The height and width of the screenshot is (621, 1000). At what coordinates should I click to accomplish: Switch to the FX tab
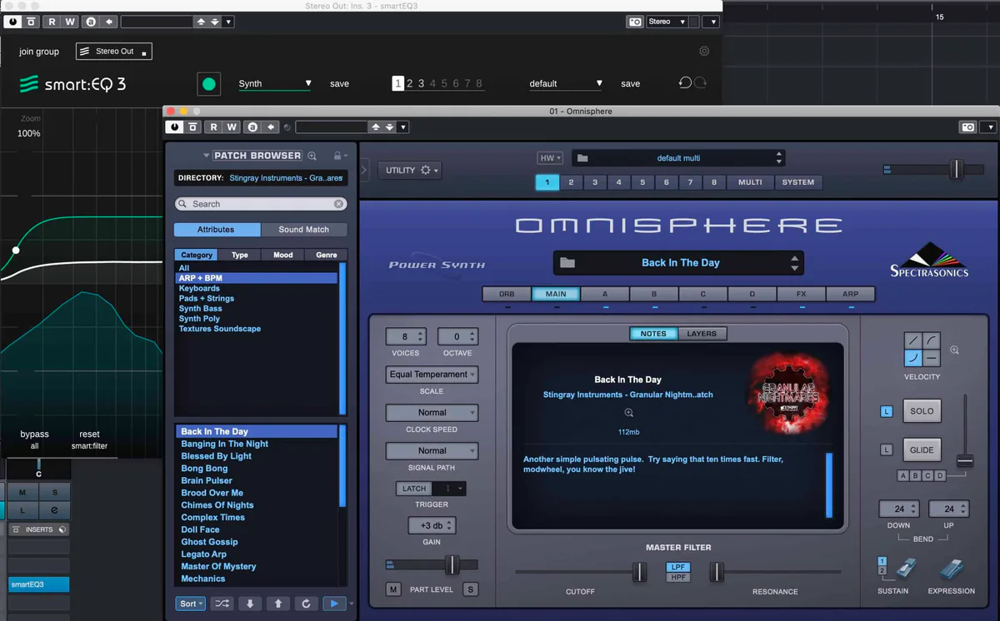(x=801, y=294)
